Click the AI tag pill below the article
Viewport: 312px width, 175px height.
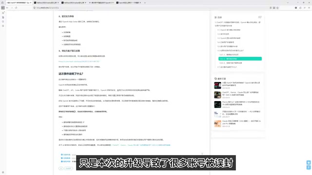pyautogui.click(x=61, y=168)
